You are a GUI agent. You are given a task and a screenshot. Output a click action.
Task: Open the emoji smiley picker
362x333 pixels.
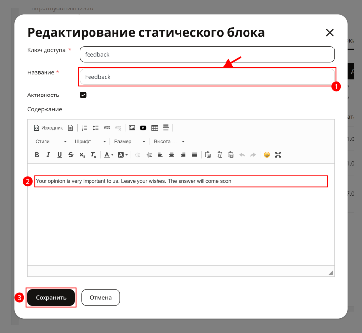267,155
